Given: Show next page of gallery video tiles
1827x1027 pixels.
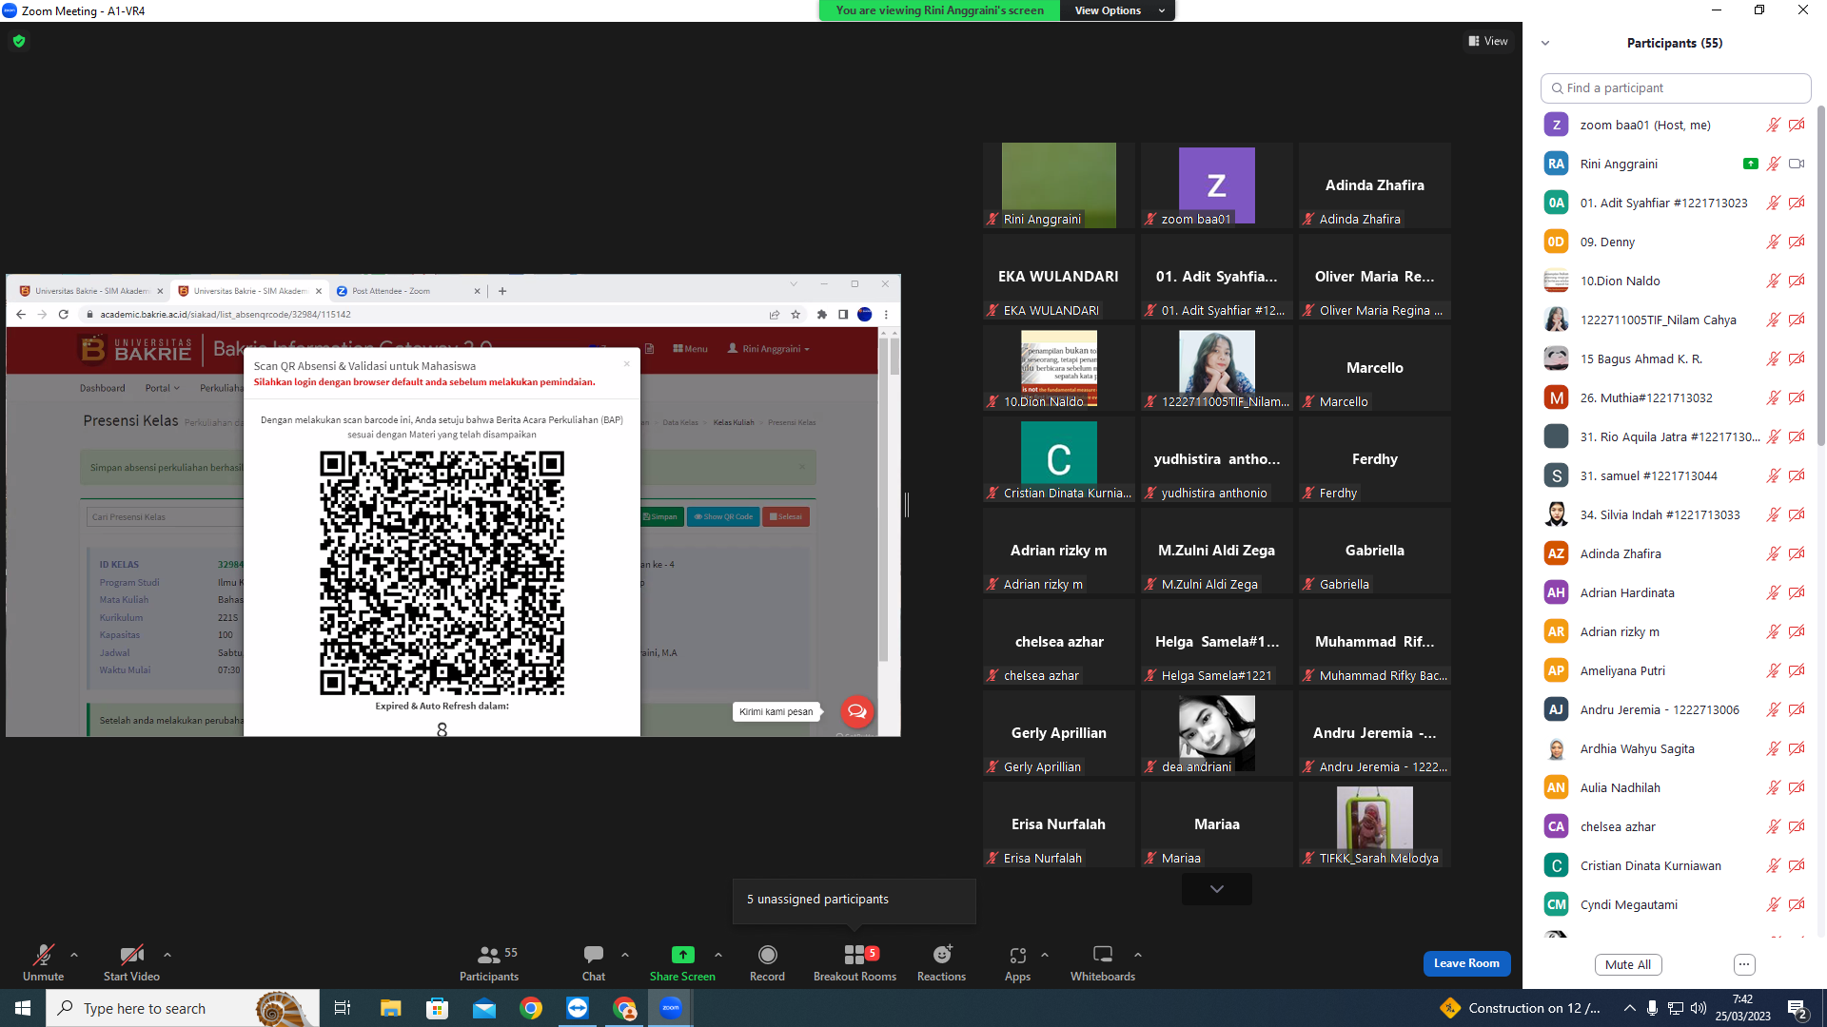Looking at the screenshot, I should point(1217,889).
